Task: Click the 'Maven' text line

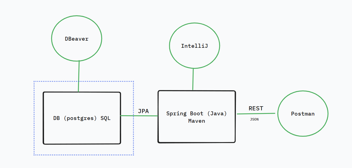Action: point(197,121)
